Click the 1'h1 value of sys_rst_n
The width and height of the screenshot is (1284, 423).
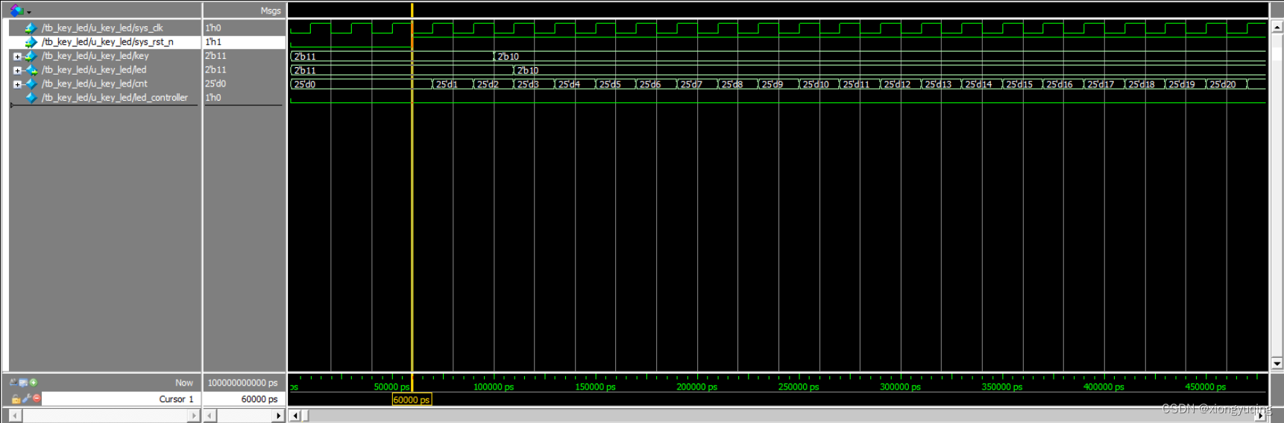213,43
